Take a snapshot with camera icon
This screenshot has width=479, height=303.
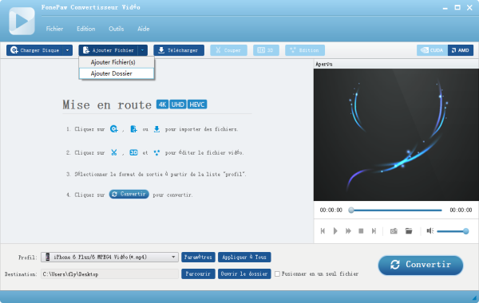tap(394, 231)
